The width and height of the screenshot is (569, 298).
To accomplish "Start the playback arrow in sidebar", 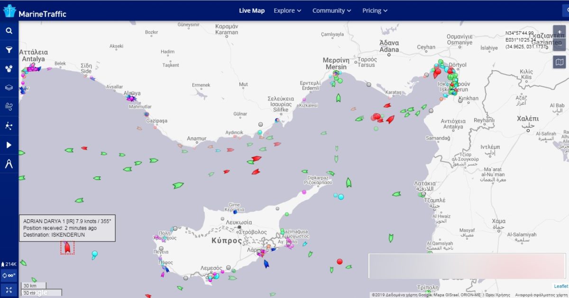I will pos(9,145).
